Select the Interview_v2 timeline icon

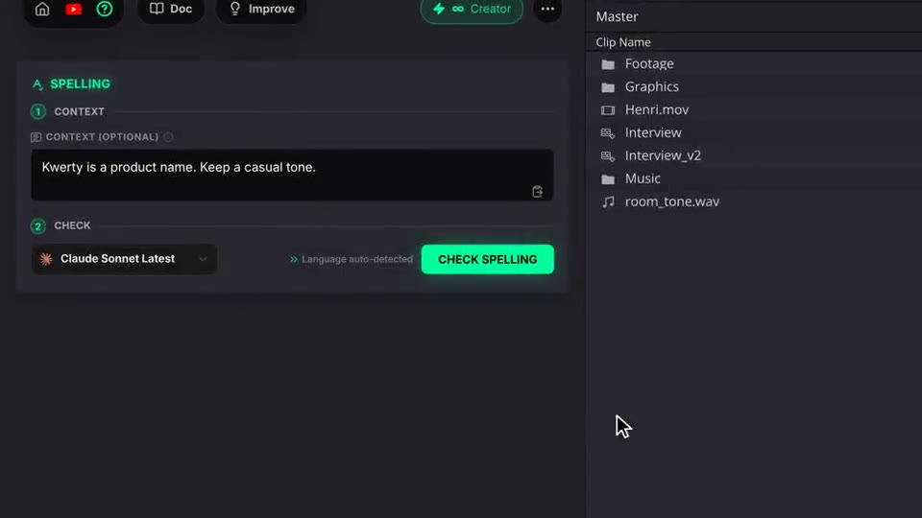608,156
